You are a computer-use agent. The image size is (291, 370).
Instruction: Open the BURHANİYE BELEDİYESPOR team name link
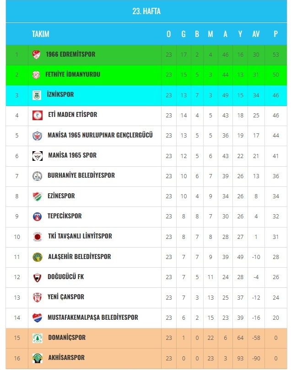coord(81,175)
